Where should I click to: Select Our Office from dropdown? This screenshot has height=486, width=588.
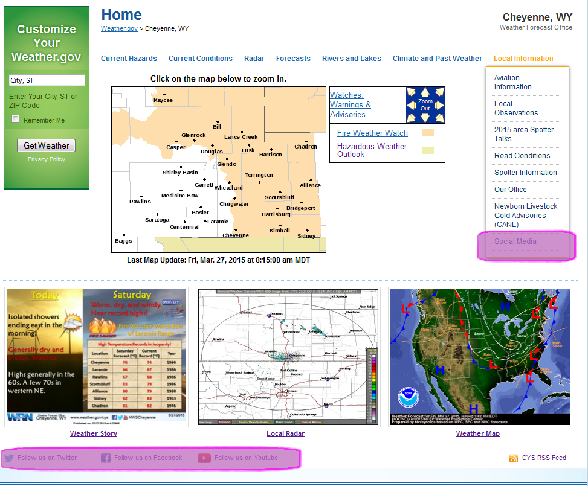(x=511, y=189)
